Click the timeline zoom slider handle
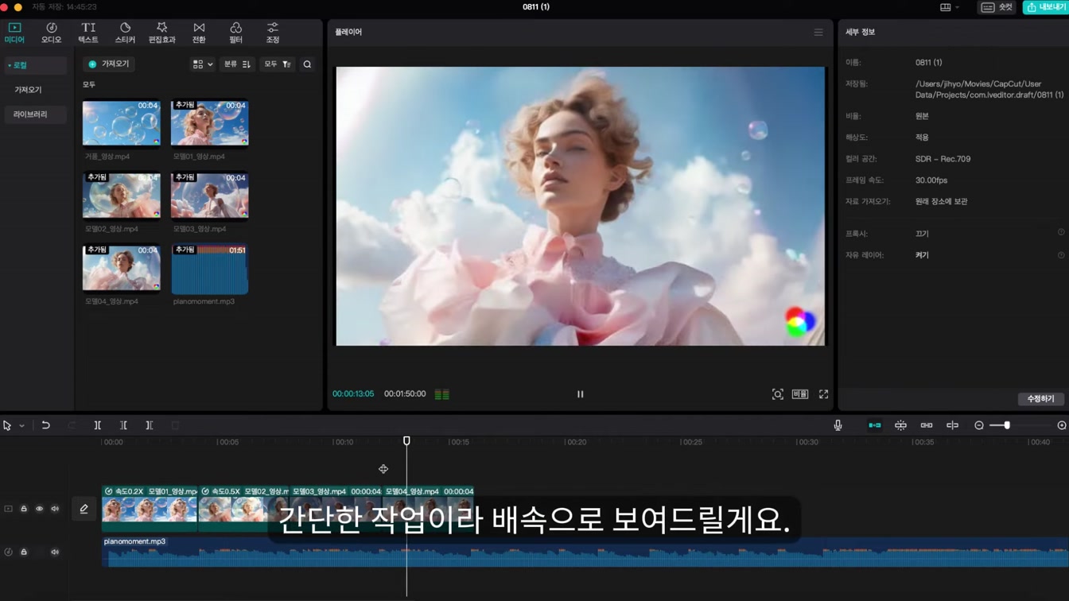 tap(1007, 426)
